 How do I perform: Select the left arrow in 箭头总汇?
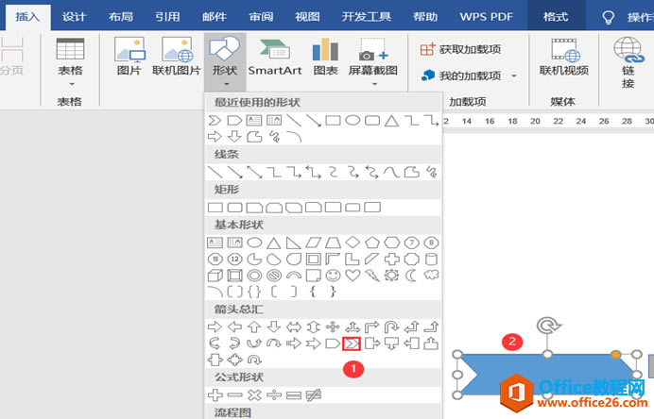pyautogui.click(x=234, y=327)
